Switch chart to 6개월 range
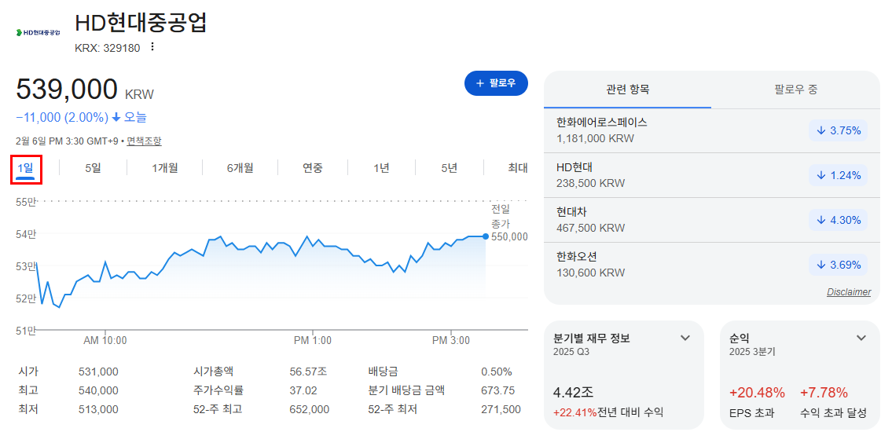 [x=240, y=168]
